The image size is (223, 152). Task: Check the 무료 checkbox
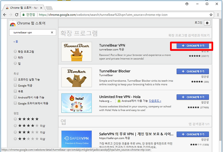pos(15,91)
